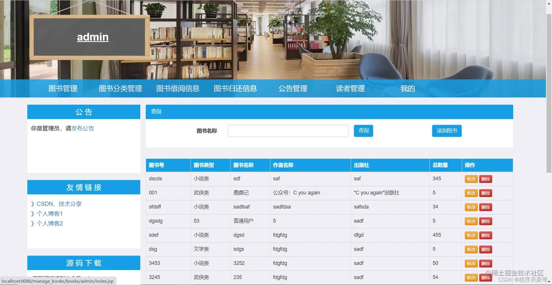Click the 操作 column header
552x285 pixels.
coord(487,165)
